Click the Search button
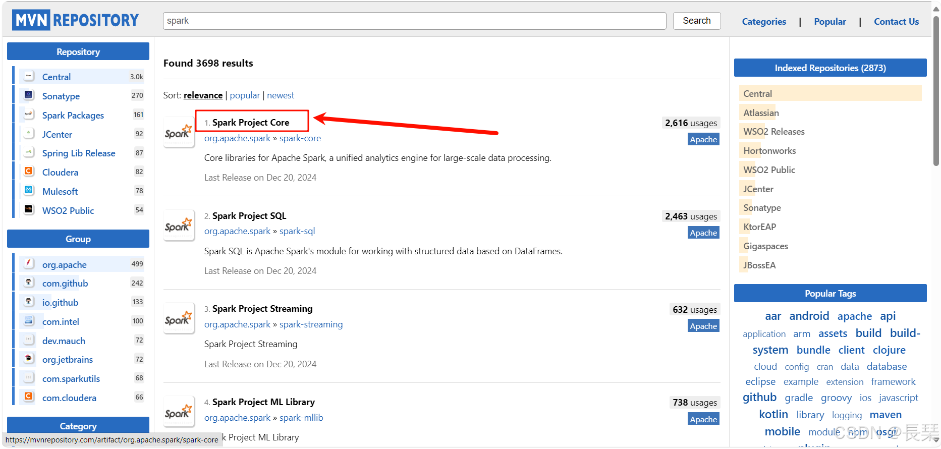 pyautogui.click(x=697, y=21)
